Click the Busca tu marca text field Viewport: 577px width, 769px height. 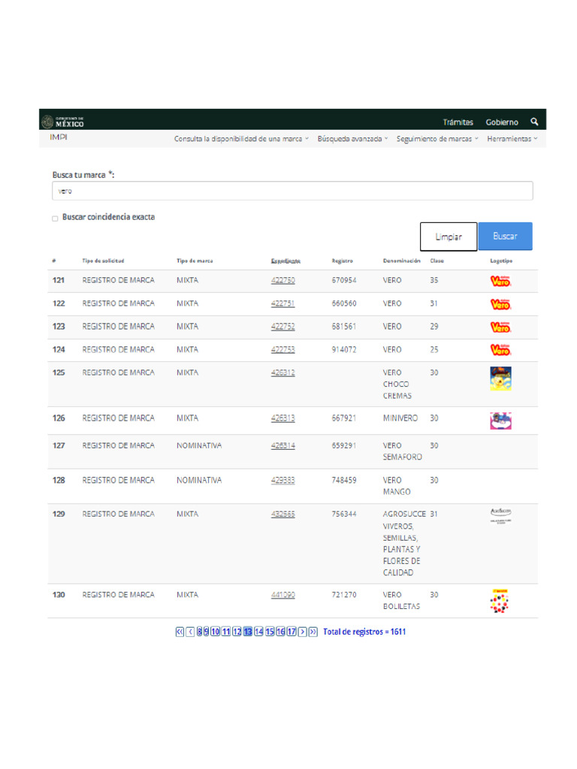point(292,191)
